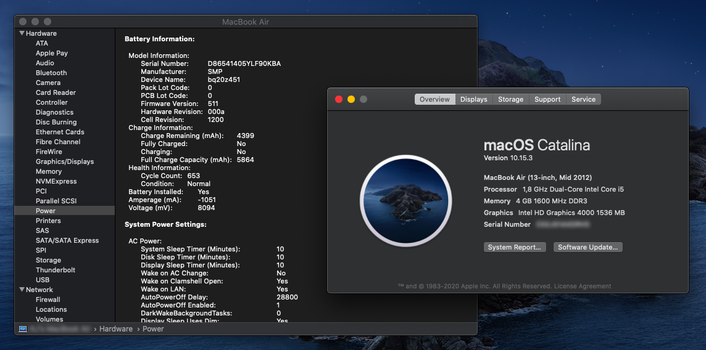706x350 pixels.
Task: Select the highlighted Power item
Action: pos(65,211)
